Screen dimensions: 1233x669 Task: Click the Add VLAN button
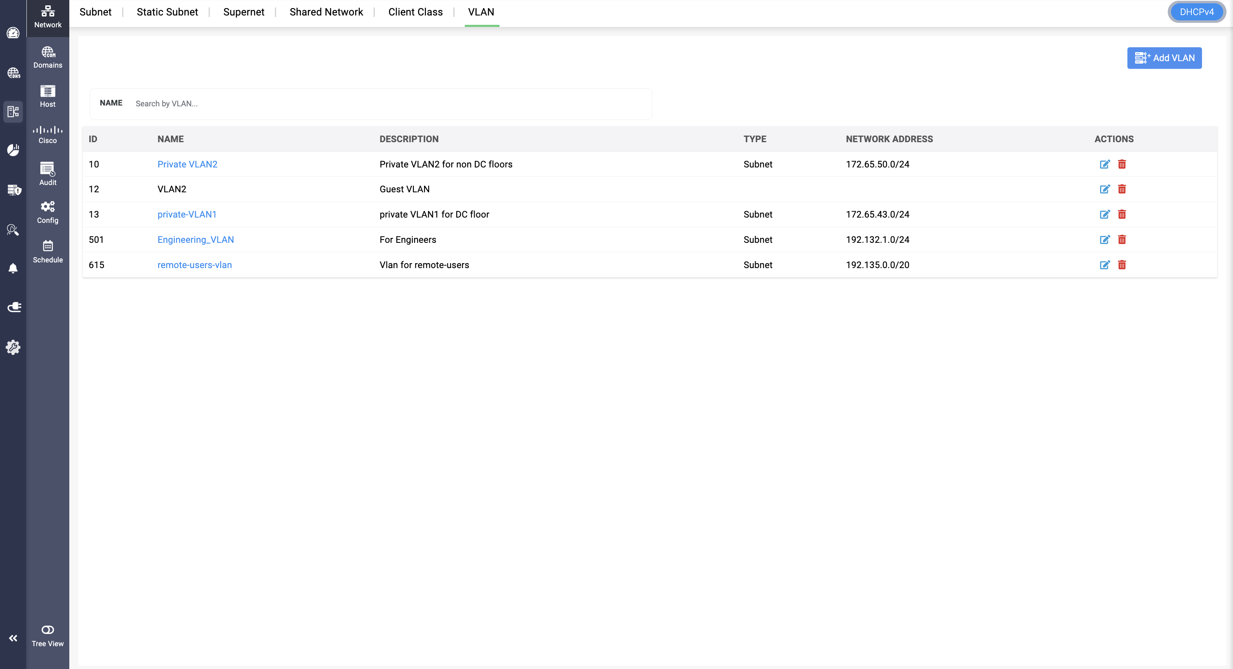click(1164, 58)
